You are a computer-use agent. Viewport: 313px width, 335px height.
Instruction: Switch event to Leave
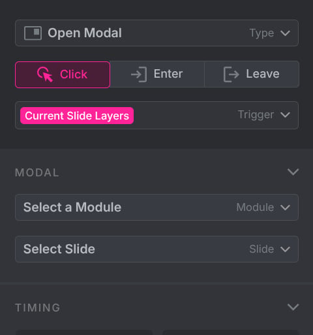point(252,74)
